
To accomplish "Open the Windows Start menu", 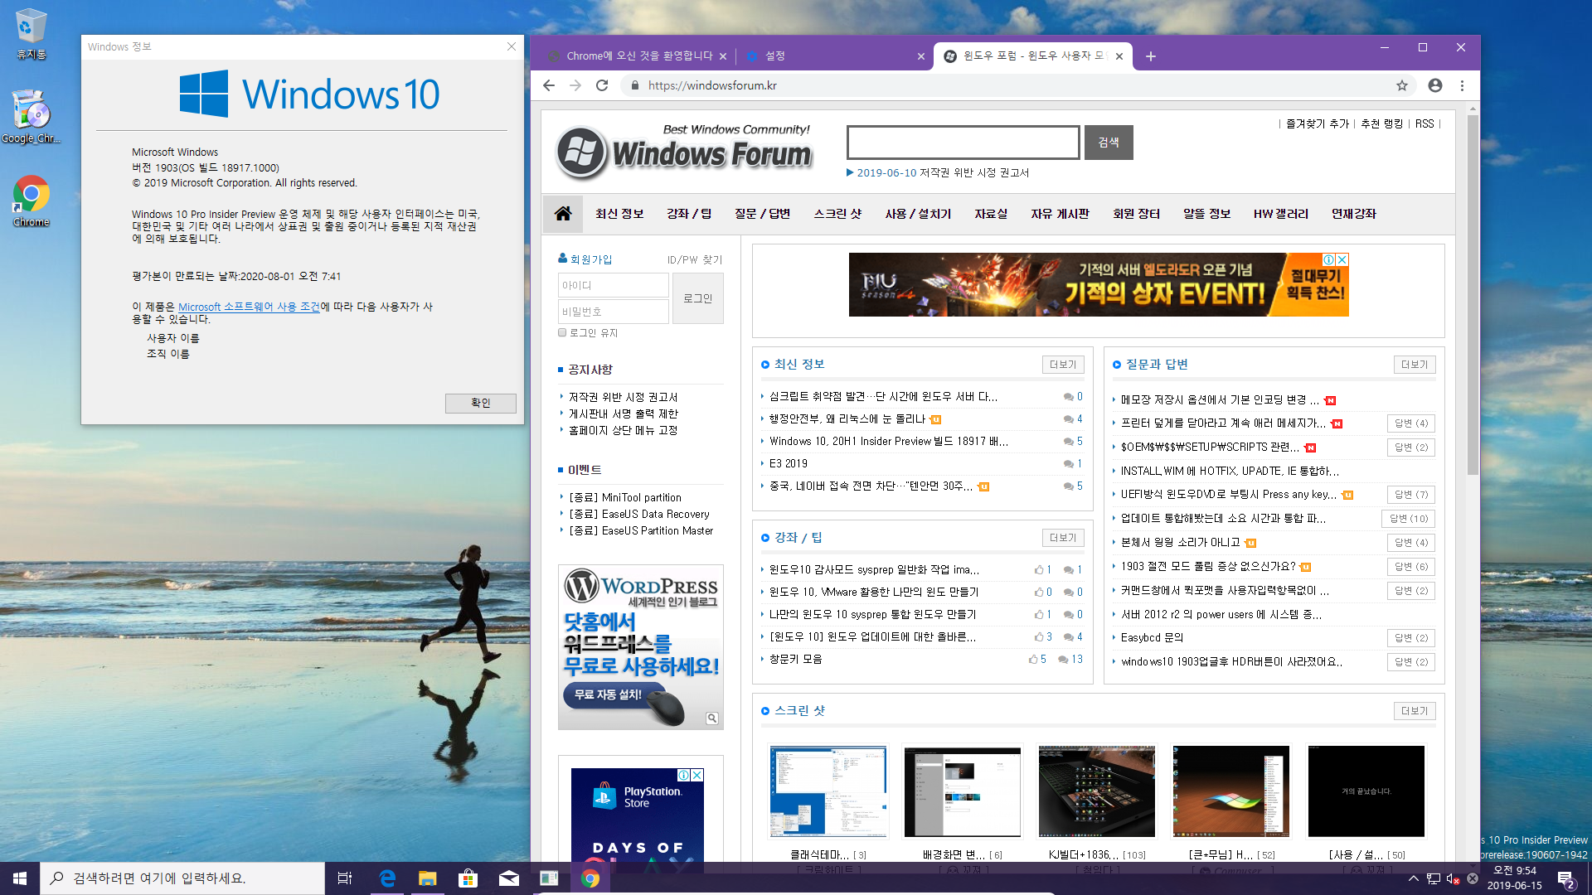I will click(x=20, y=878).
